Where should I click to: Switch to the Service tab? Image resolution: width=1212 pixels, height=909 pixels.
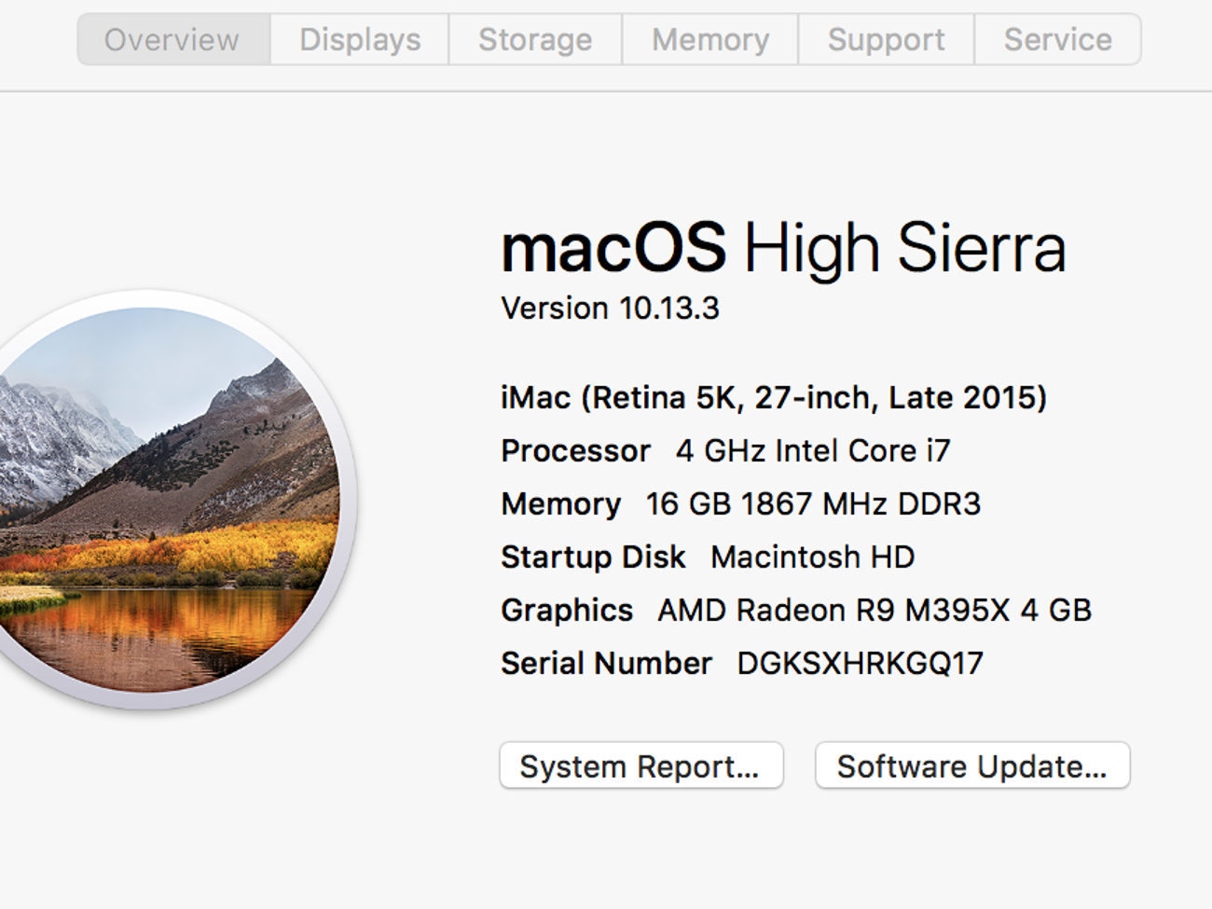tap(1057, 40)
